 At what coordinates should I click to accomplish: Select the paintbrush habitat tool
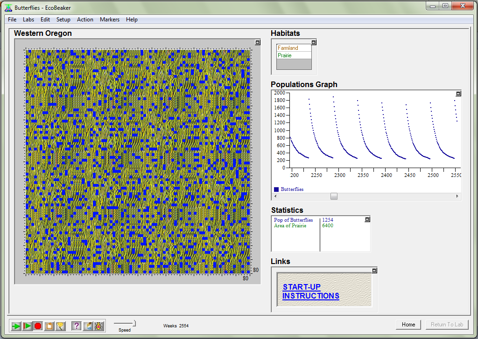(88, 326)
